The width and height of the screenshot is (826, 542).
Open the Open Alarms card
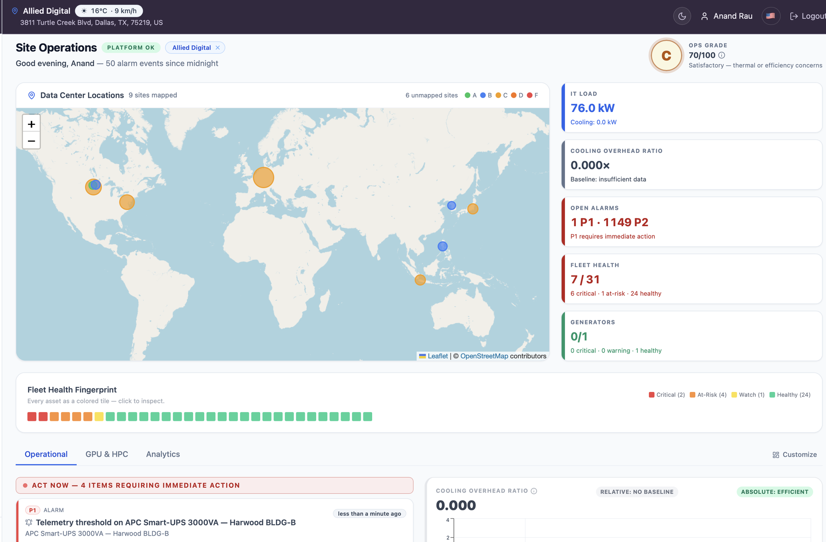(x=692, y=222)
